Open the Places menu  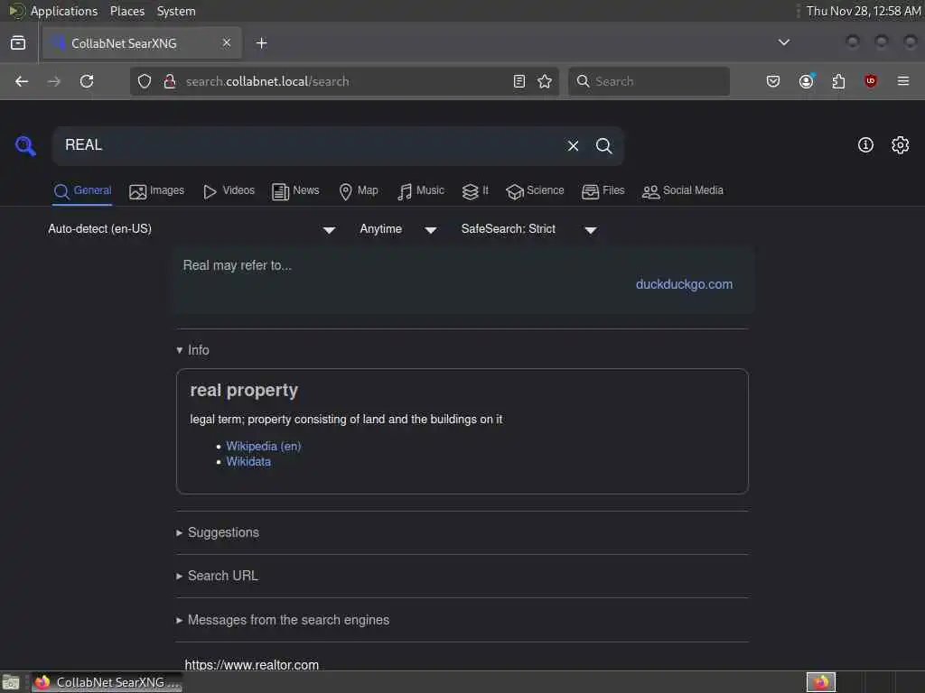126,11
